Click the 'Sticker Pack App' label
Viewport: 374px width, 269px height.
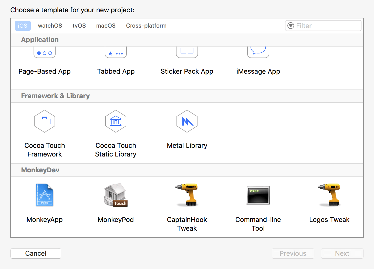(187, 71)
